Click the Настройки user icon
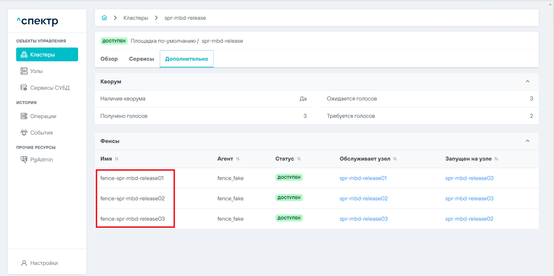The image size is (554, 276). coord(24,263)
